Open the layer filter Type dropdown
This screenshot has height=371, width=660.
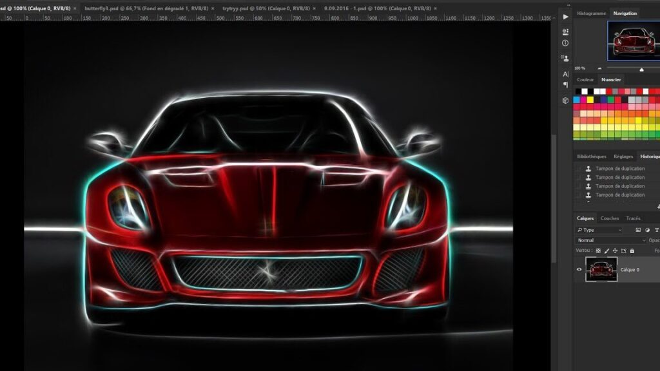click(x=599, y=230)
